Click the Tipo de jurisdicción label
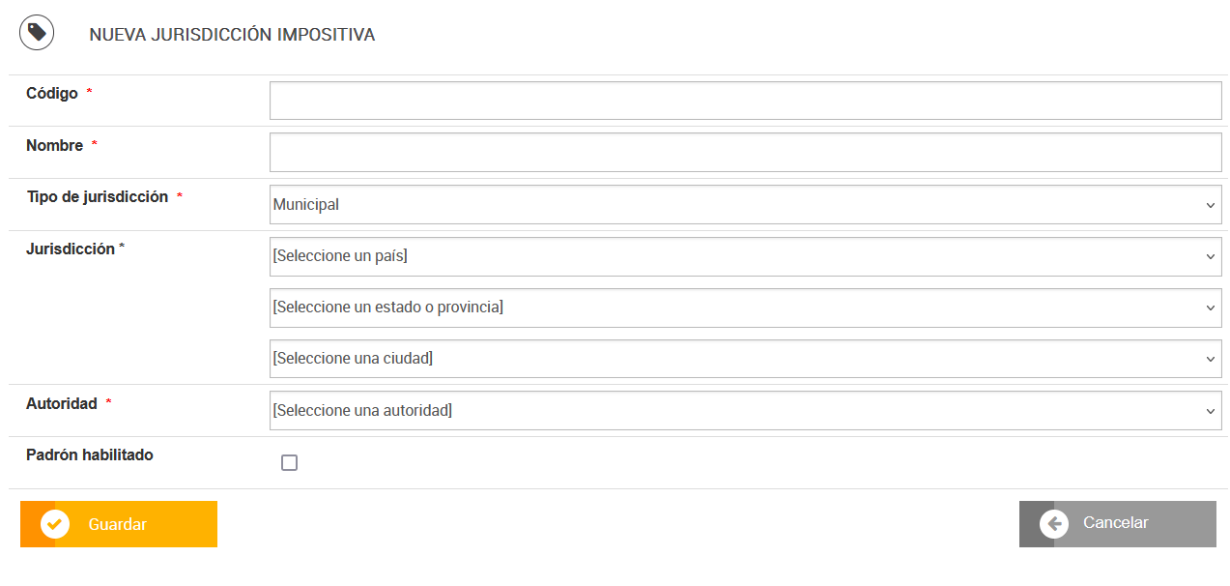The width and height of the screenshot is (1230, 586). (x=97, y=197)
